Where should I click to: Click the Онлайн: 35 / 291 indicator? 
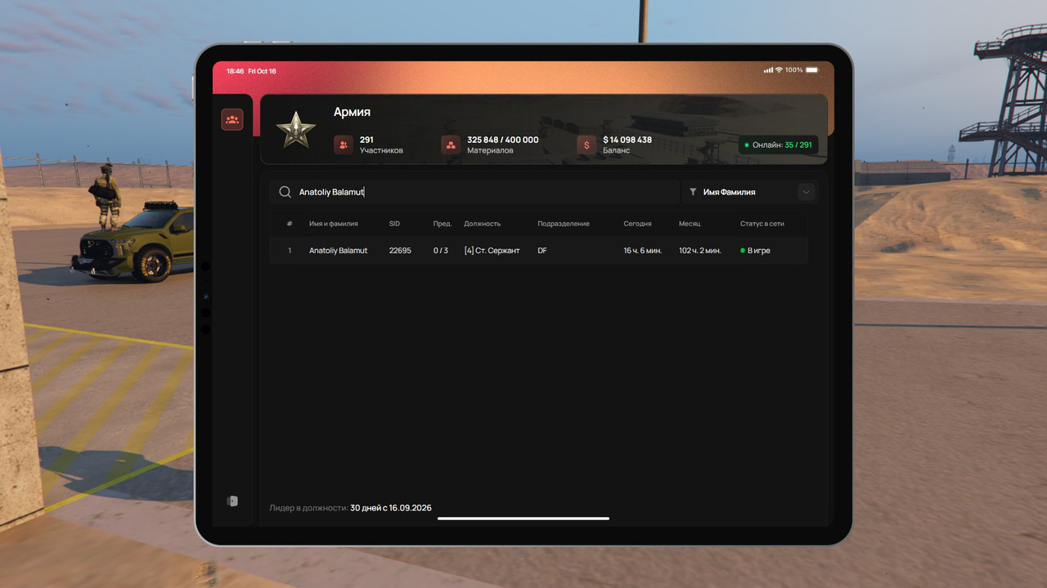[778, 145]
